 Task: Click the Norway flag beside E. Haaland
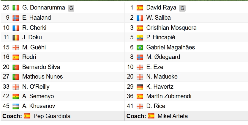[16, 18]
